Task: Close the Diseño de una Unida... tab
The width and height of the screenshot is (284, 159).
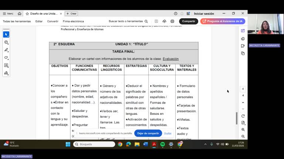Action: (x=61, y=14)
